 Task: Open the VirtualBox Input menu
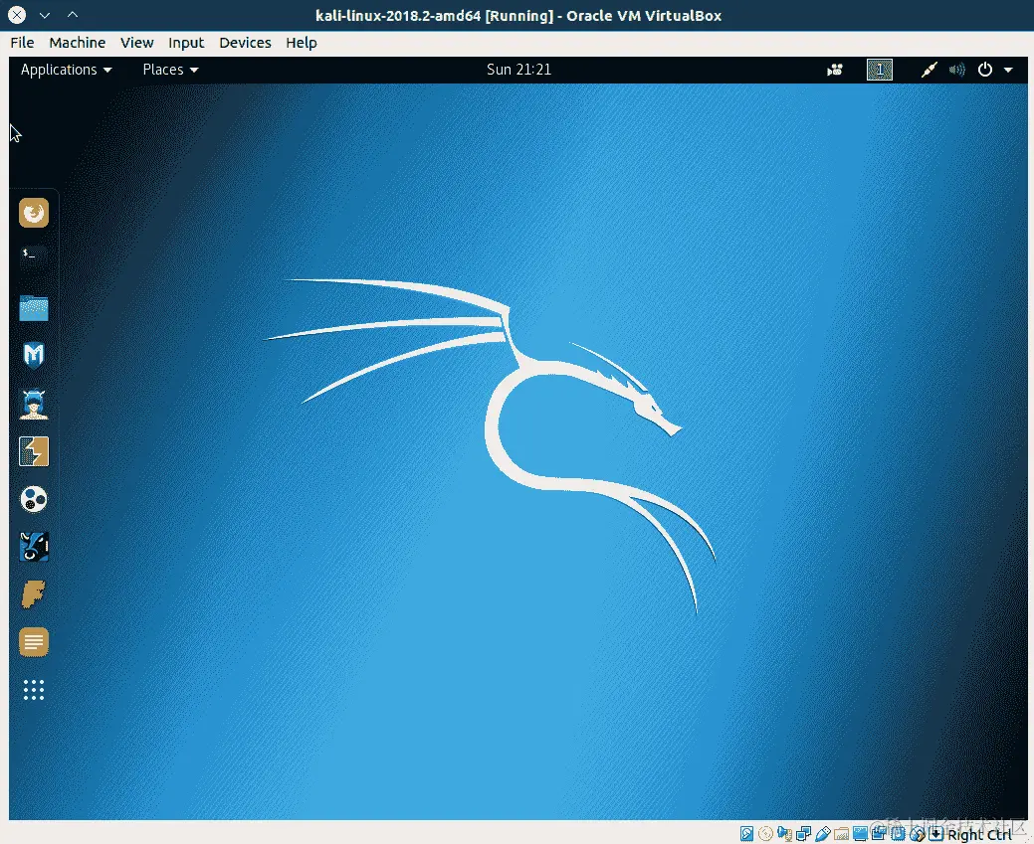(186, 43)
